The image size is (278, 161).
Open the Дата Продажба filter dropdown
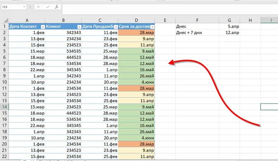(116, 27)
